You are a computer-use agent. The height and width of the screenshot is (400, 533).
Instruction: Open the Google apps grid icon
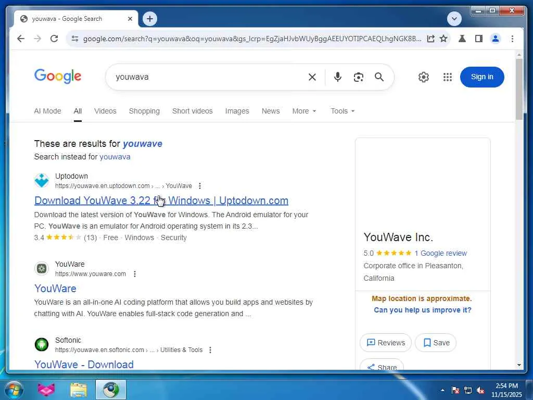[447, 77]
